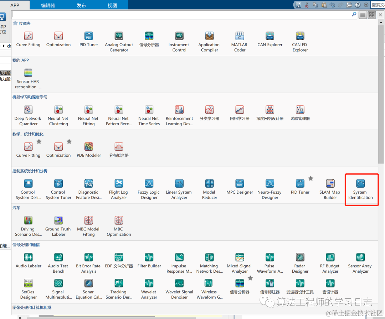Image resolution: width=385 pixels, height=319 pixels.
Task: Open Neuro-Fuzzy Designer app
Action: [x=270, y=189]
